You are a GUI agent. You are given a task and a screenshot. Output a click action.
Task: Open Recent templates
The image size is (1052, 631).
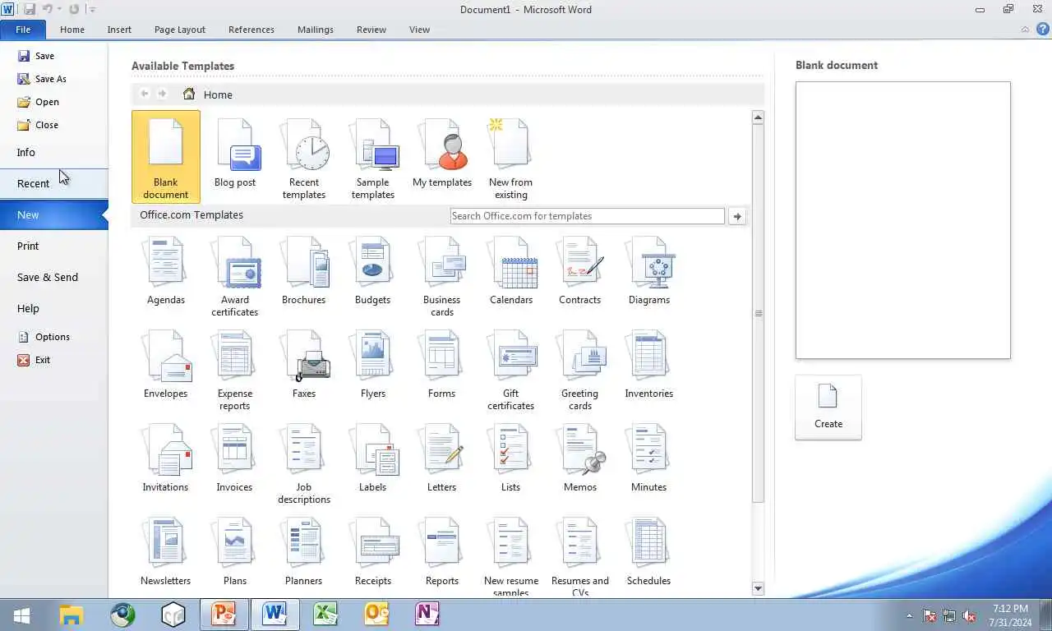click(304, 157)
